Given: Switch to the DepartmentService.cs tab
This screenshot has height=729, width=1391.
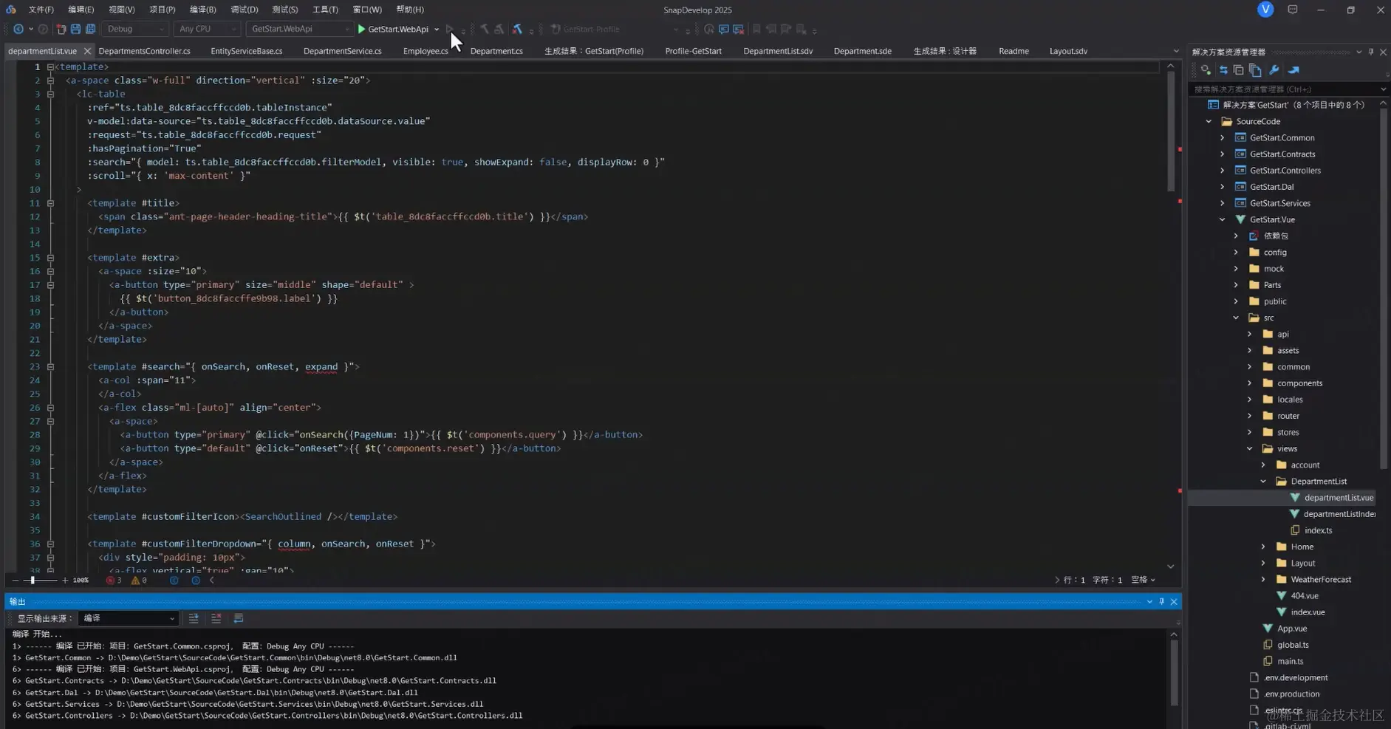Looking at the screenshot, I should click(341, 50).
